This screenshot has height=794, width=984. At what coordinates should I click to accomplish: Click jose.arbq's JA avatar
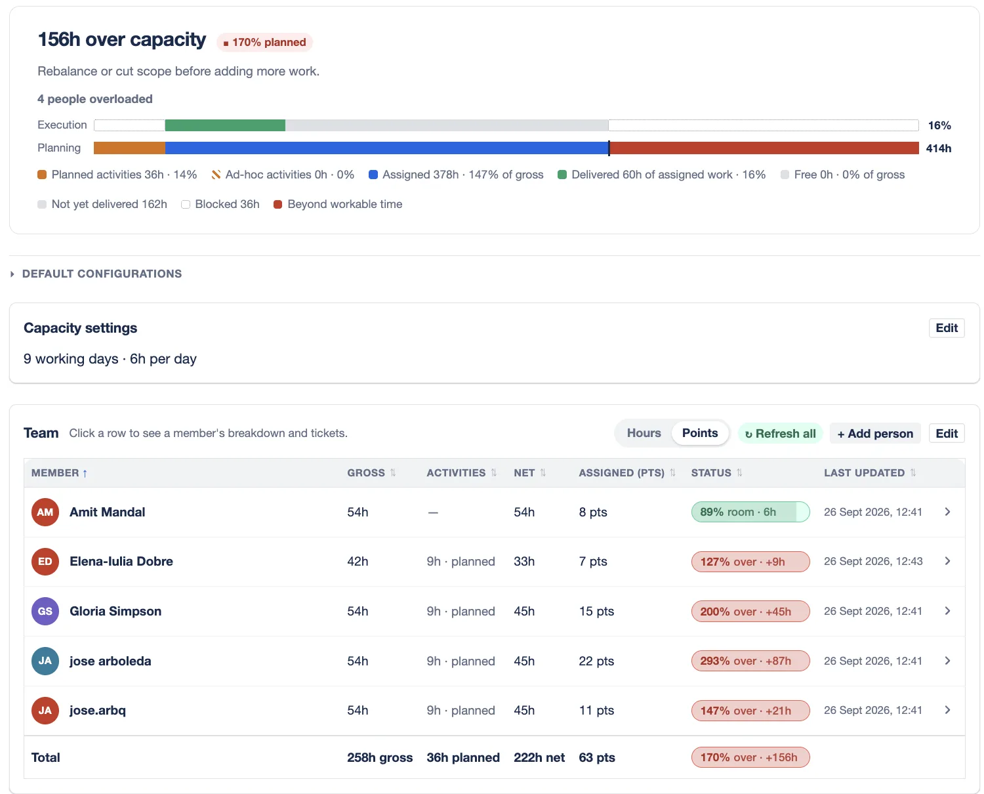pyautogui.click(x=45, y=711)
